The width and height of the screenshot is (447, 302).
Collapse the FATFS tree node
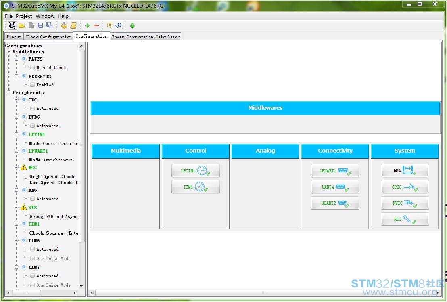[x=17, y=59]
